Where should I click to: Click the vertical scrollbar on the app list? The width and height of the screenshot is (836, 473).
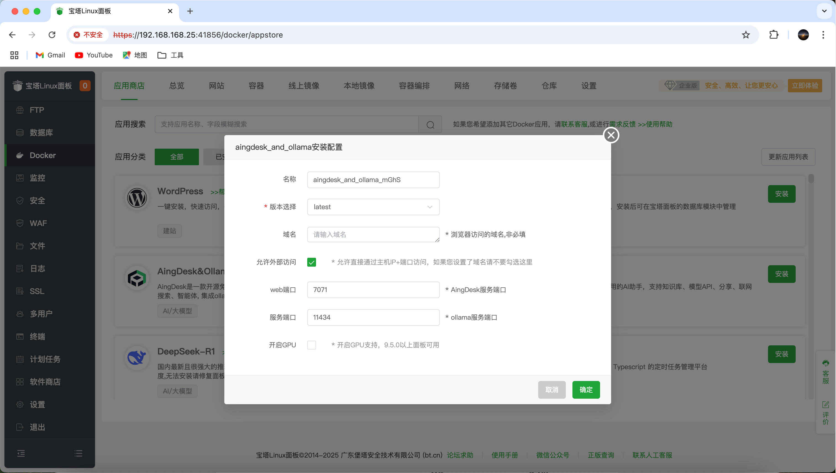(811, 179)
